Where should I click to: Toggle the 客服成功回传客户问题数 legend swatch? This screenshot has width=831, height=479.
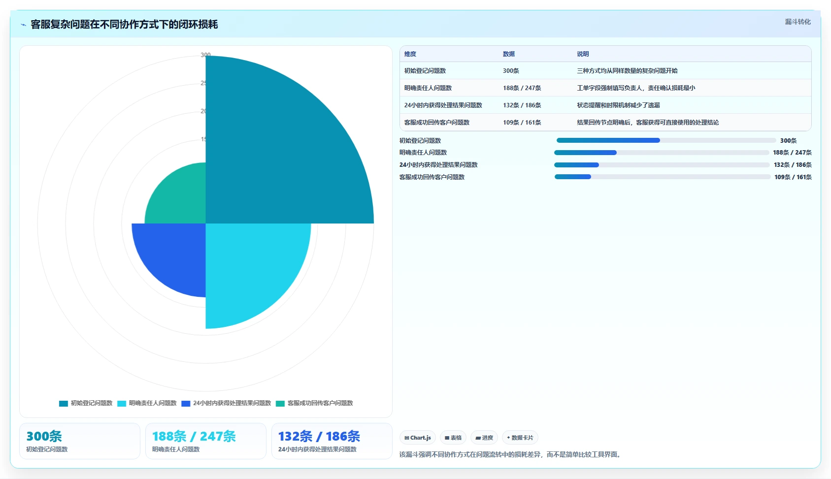point(280,403)
